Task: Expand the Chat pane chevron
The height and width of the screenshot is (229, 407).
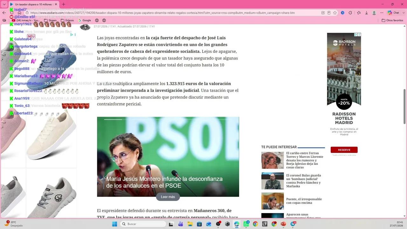Action: point(403,13)
